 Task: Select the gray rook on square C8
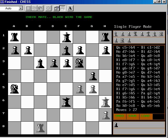41,128
